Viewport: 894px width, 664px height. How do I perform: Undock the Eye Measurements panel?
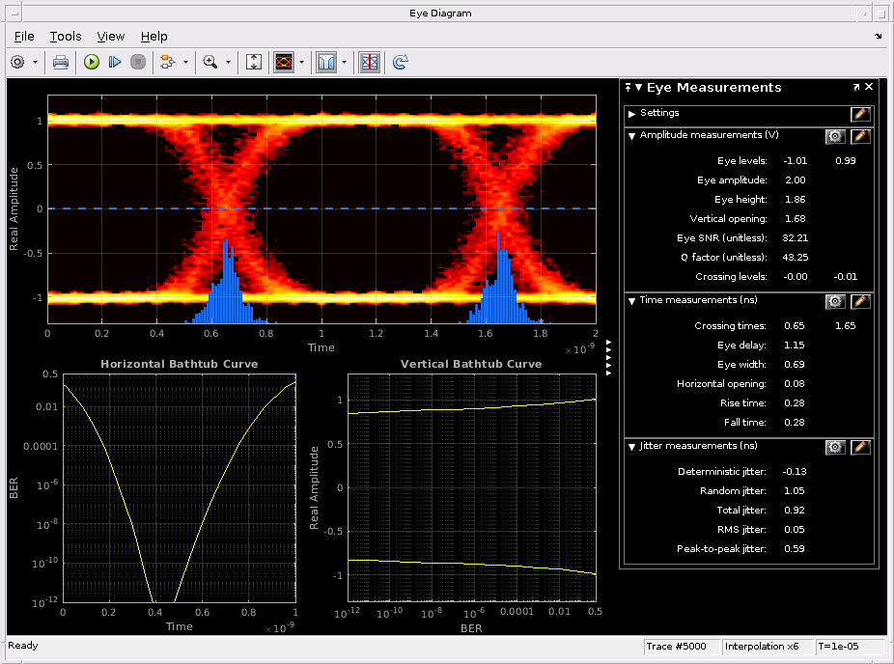[856, 87]
